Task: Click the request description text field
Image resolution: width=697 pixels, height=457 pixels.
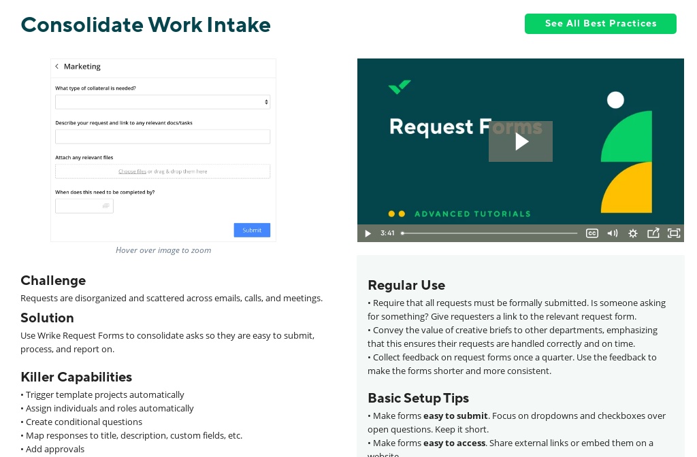Action: [163, 137]
